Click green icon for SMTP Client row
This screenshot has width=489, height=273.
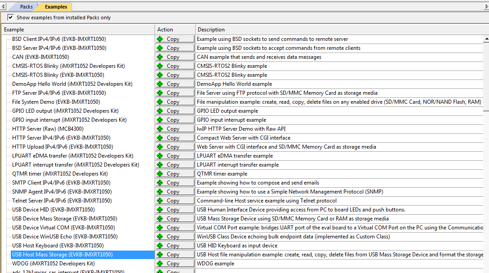point(160,183)
